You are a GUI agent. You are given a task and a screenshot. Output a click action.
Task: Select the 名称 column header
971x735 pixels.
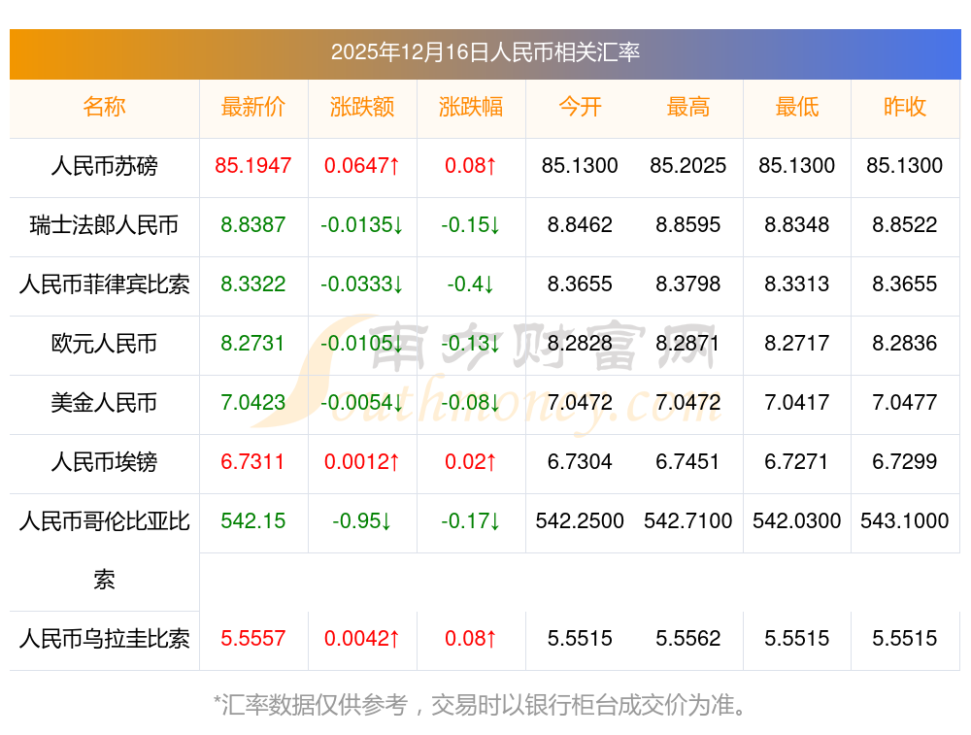104,107
